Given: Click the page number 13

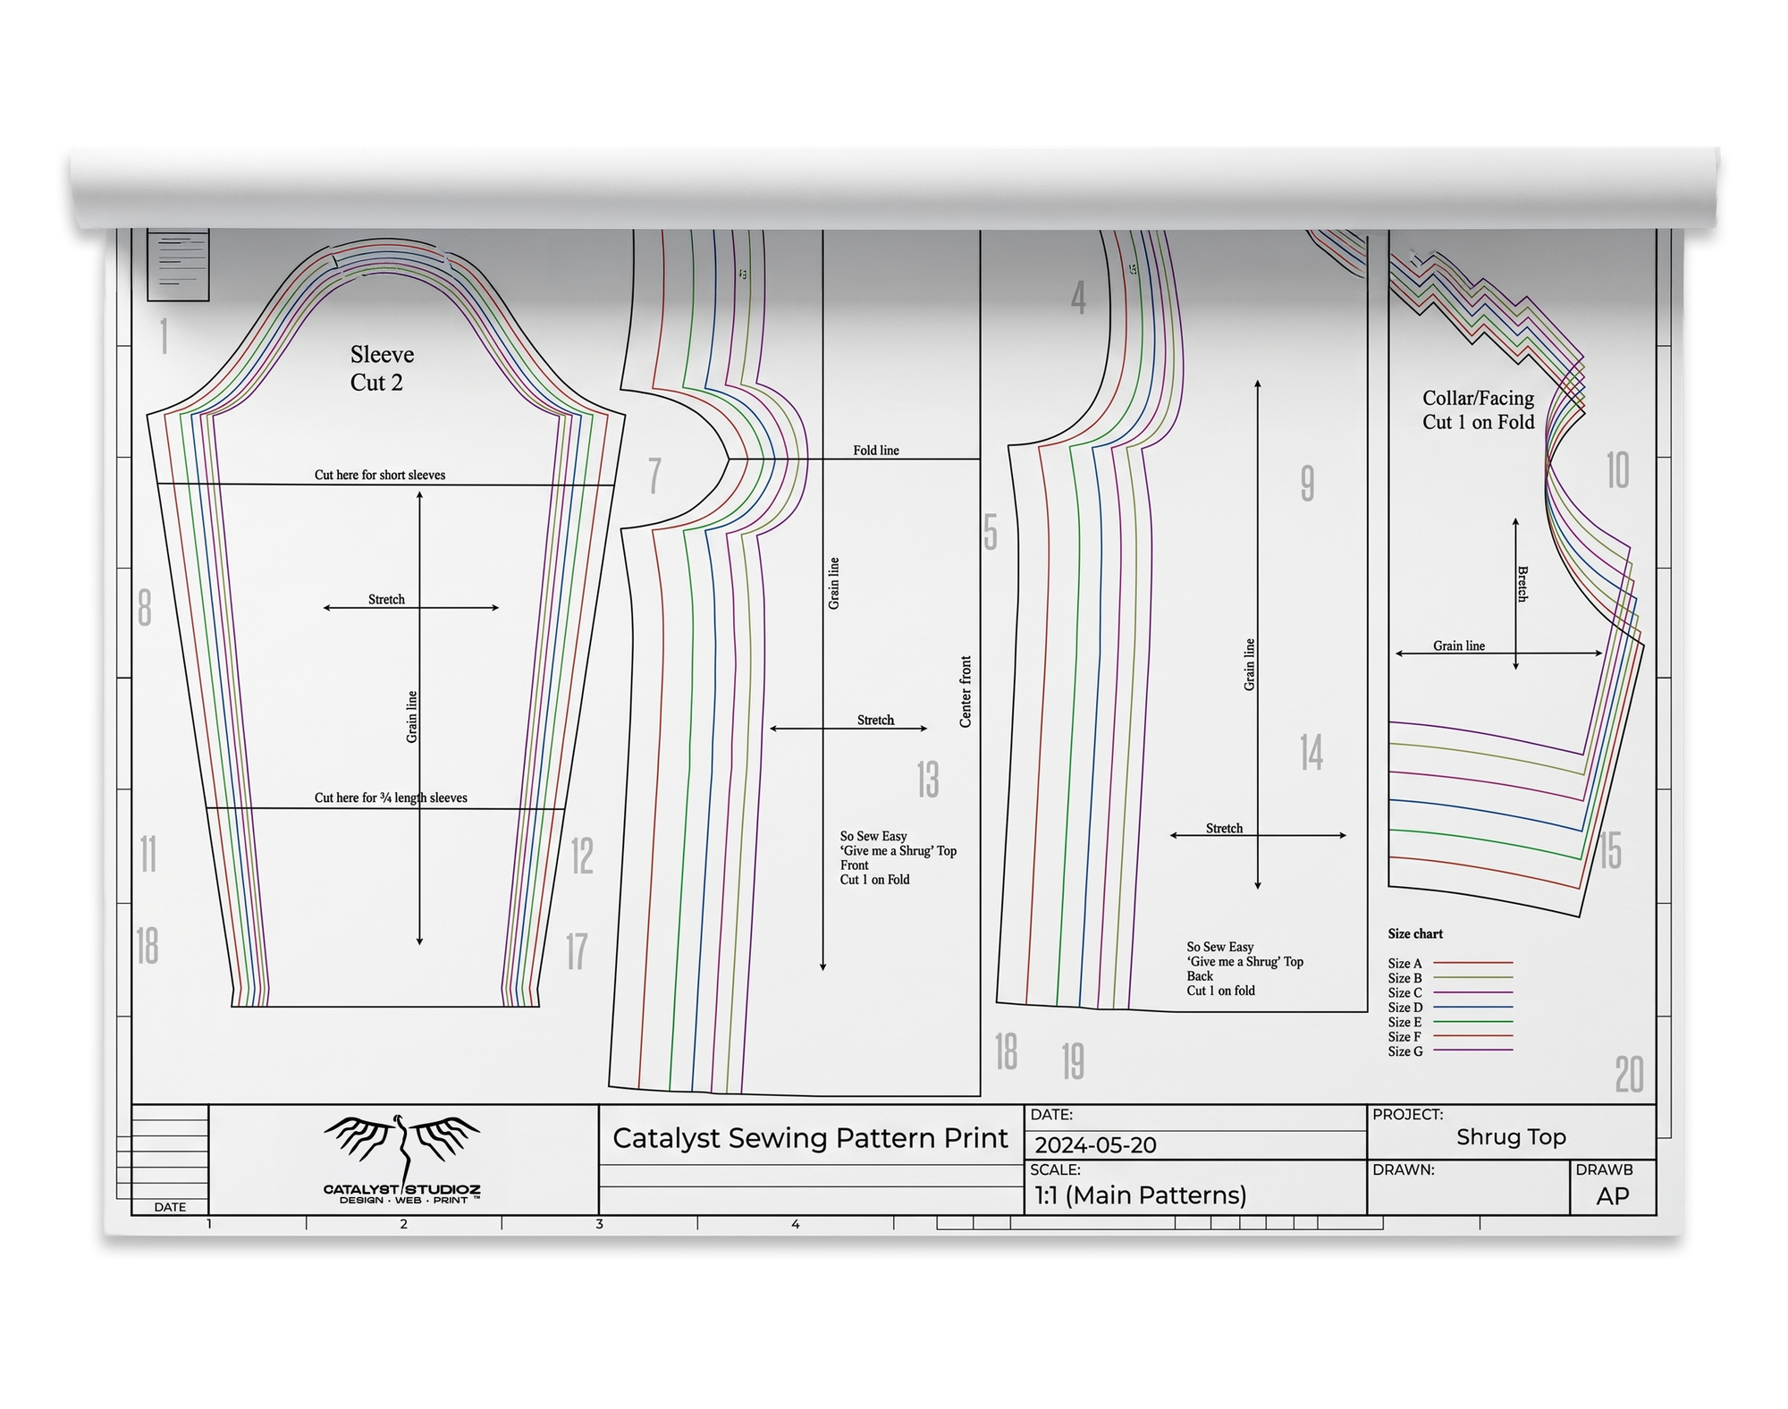Looking at the screenshot, I should pyautogui.click(x=928, y=780).
